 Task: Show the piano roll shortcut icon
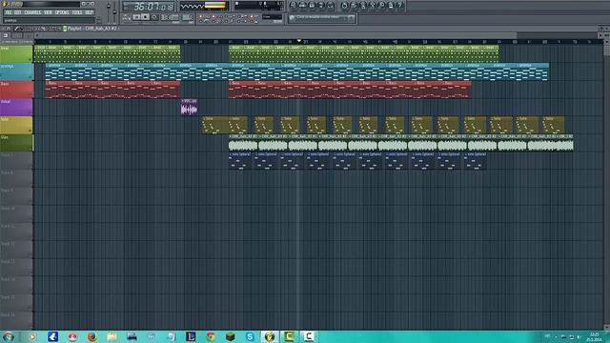[312, 5]
